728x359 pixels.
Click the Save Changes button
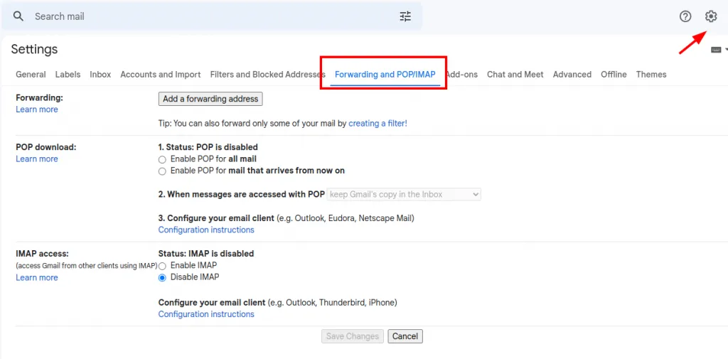point(353,336)
